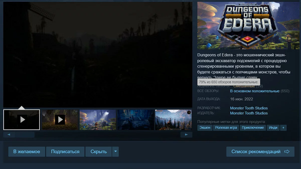
Task: Click the main video preview area
Action: click(x=98, y=55)
